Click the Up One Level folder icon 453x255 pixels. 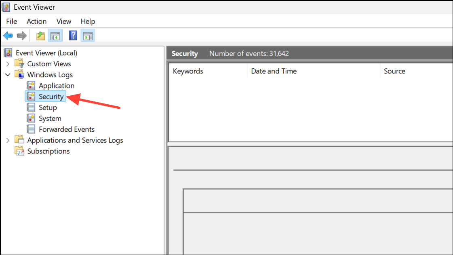(x=40, y=36)
